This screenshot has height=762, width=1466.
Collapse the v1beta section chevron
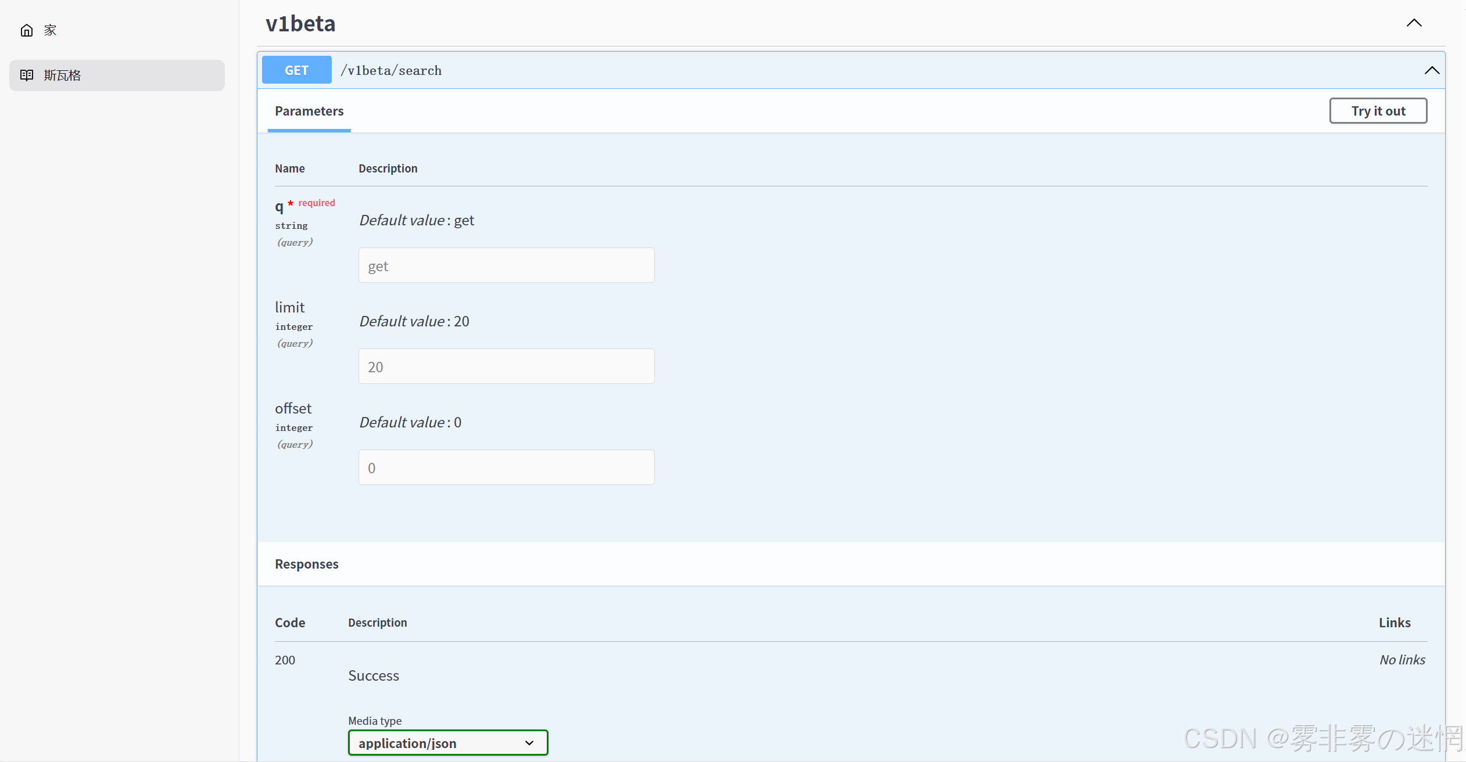pyautogui.click(x=1414, y=23)
